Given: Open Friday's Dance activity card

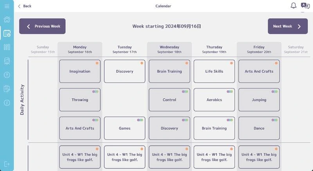Looking at the screenshot, I should click(259, 128).
